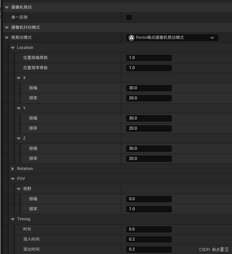This screenshot has height=254, width=232.
Task: Click the 混出时间 value field
Action: pyautogui.click(x=149, y=250)
